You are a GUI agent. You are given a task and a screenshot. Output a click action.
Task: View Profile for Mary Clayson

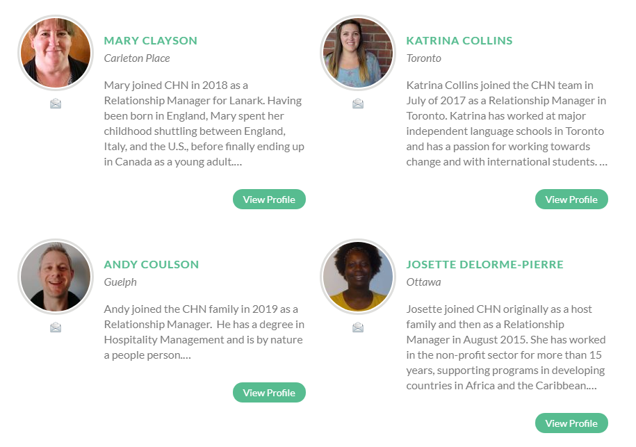click(269, 200)
